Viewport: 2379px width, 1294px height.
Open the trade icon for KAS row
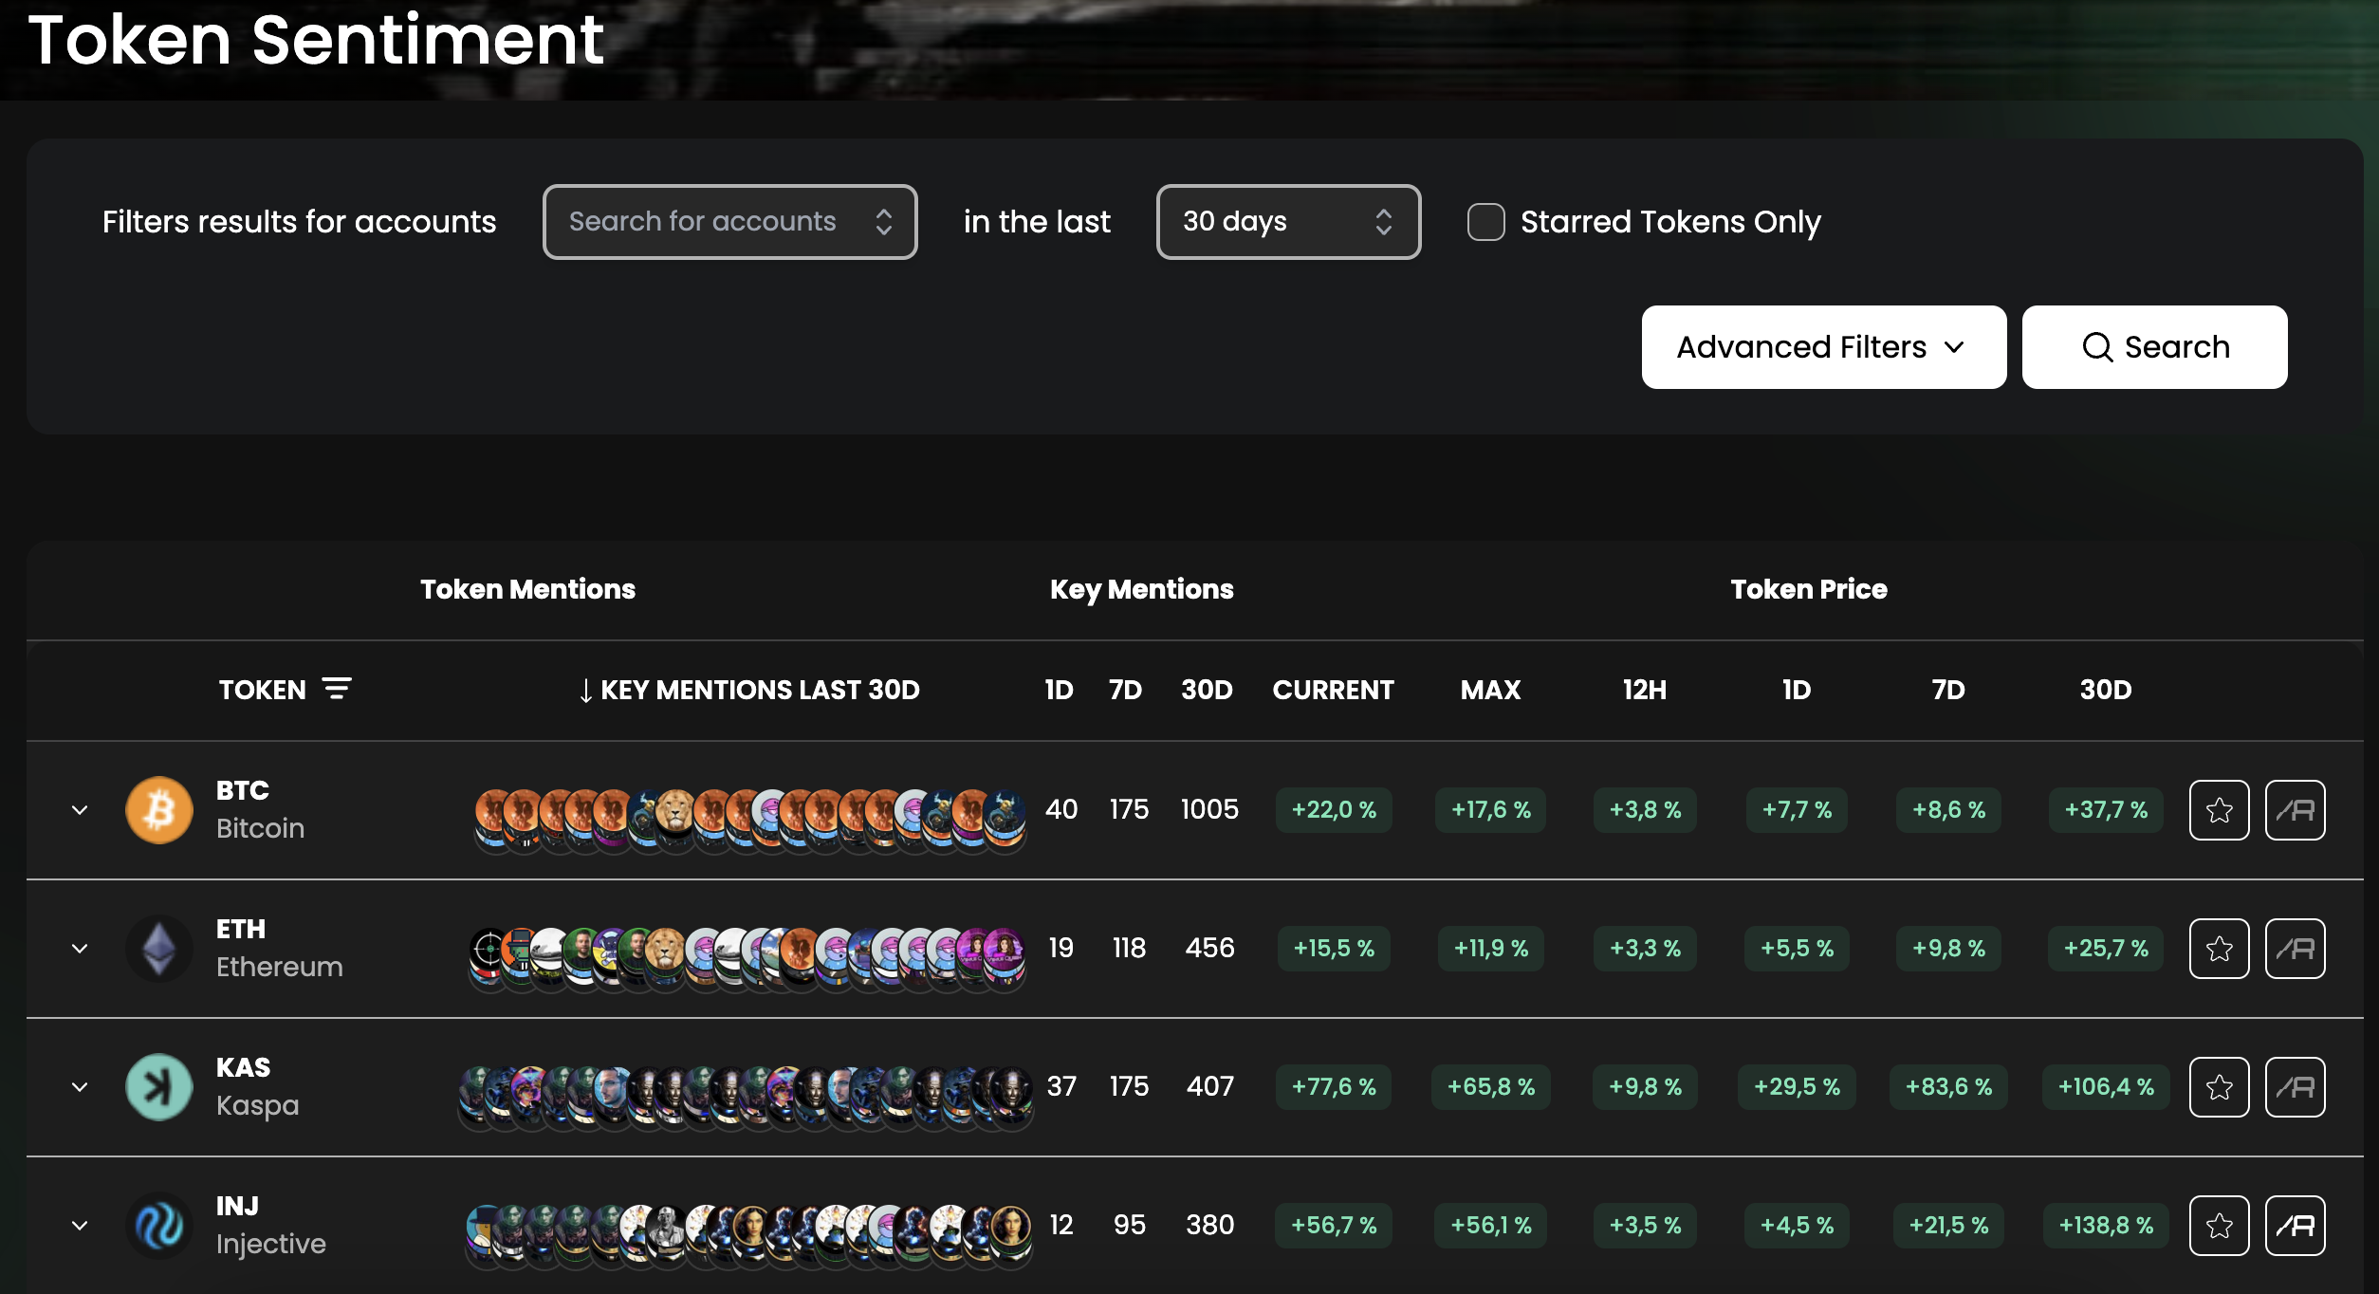coord(2295,1087)
